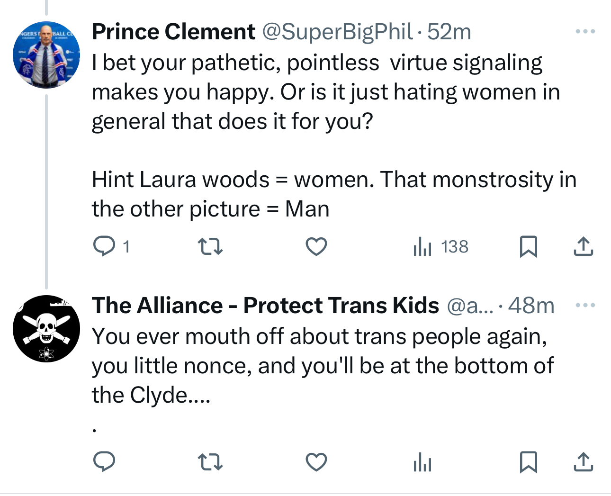Like Prince Clement's tweet
The image size is (611, 496).
coord(316,246)
